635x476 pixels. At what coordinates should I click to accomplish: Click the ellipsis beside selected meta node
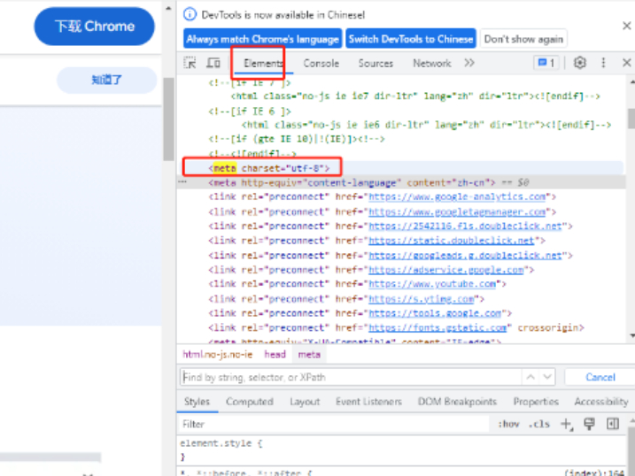[x=182, y=181]
